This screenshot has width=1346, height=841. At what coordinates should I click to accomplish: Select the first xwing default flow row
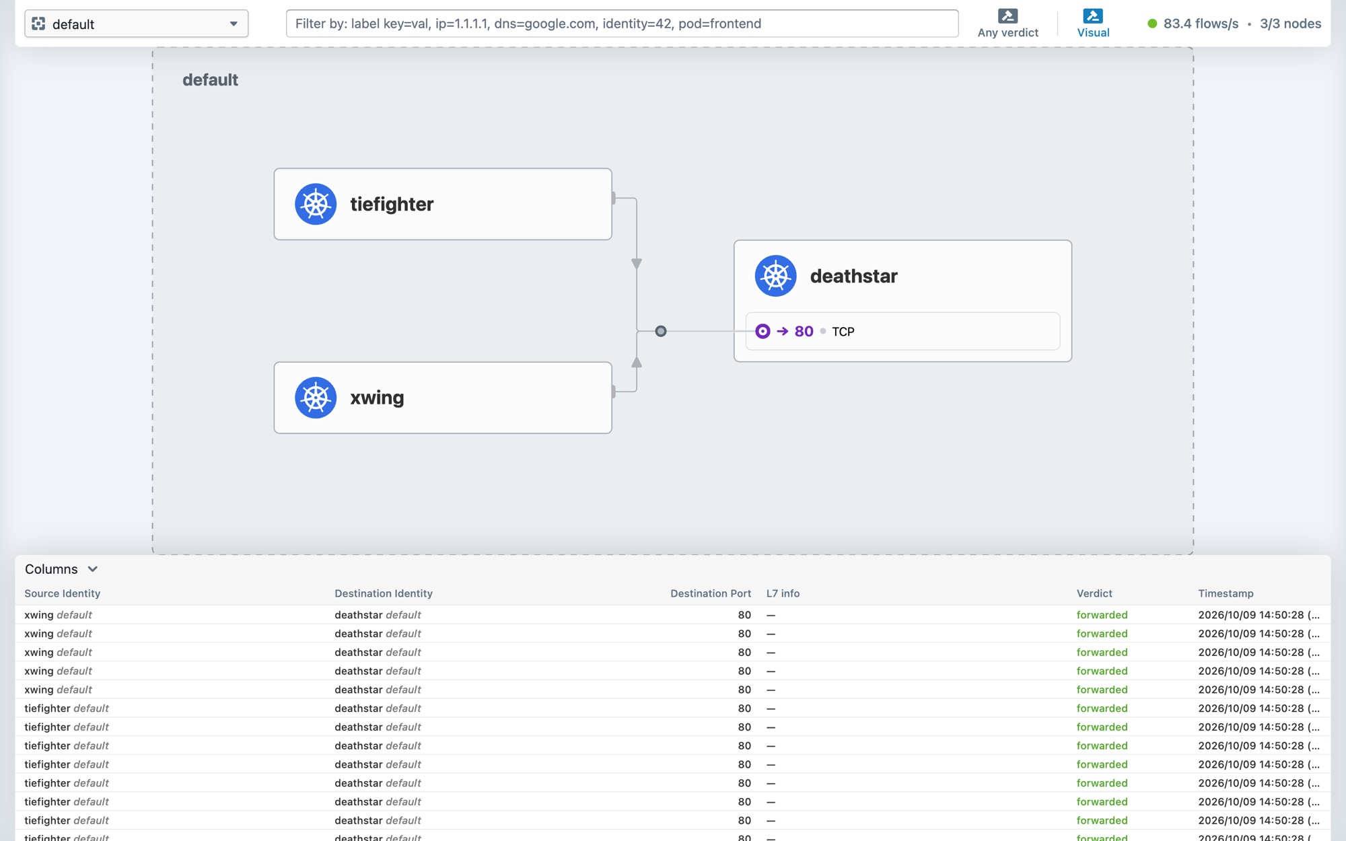[x=673, y=615]
